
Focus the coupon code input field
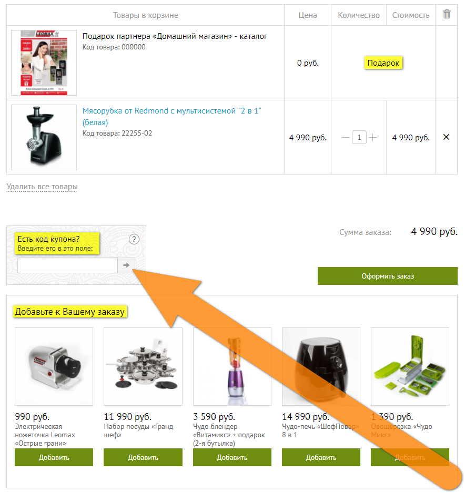tap(68, 265)
